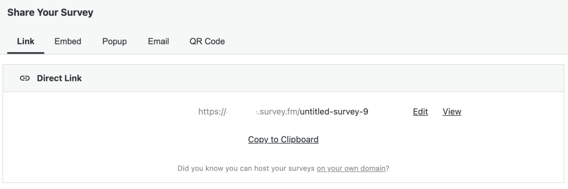The height and width of the screenshot is (189, 568).
Task: Click the untitled-survey-9 slug in the URL
Action: click(x=334, y=111)
